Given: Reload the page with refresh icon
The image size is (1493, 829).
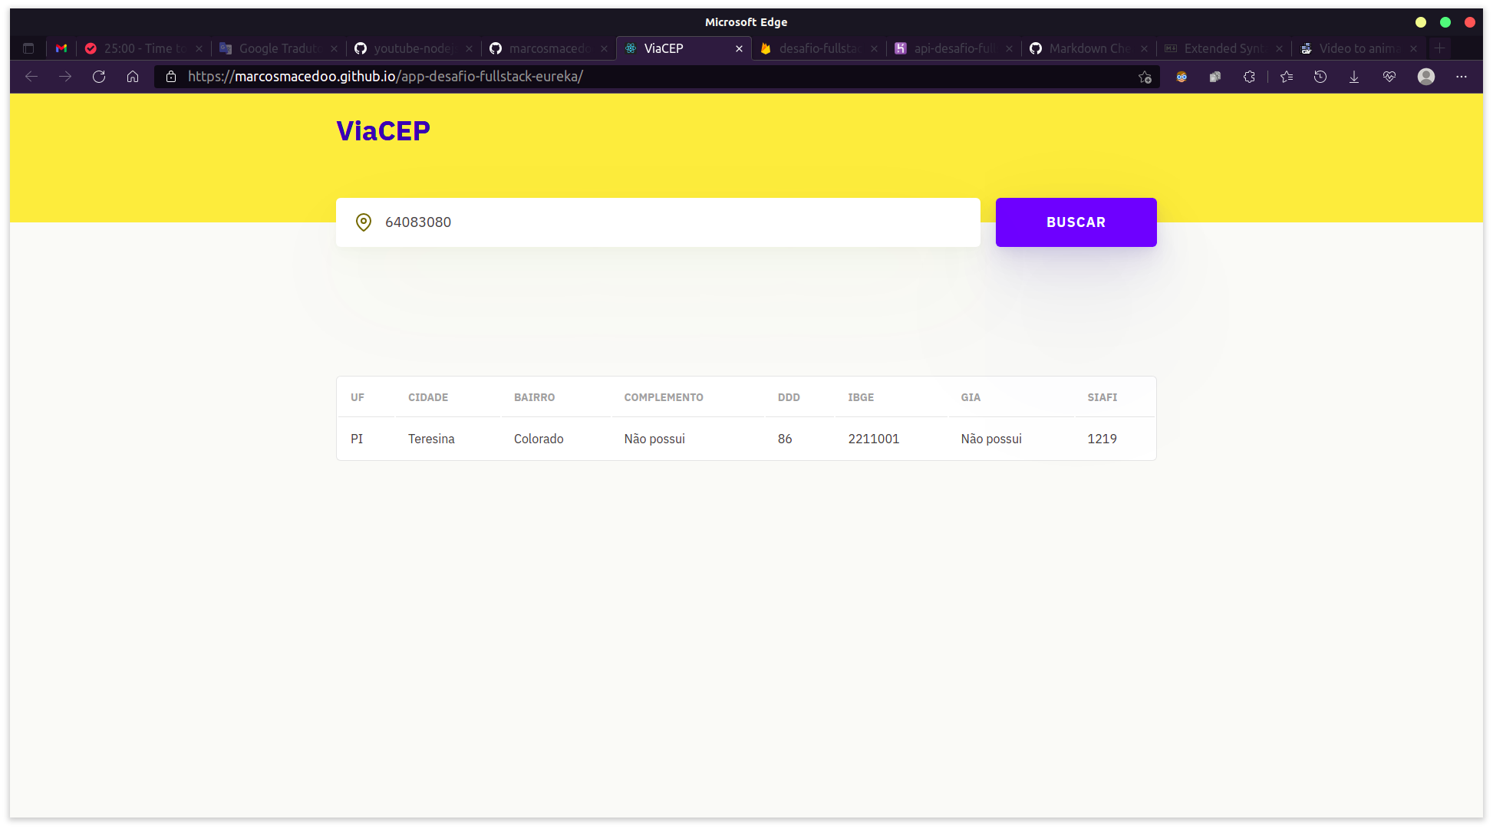Looking at the screenshot, I should click(99, 77).
